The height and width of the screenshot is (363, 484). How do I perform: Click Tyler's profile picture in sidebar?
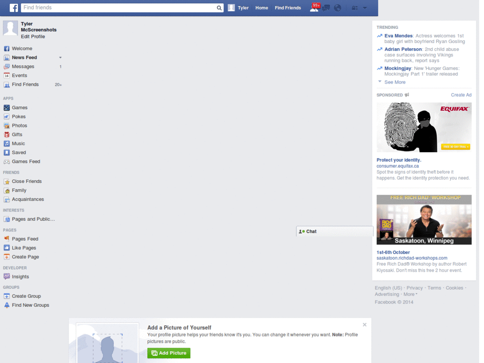click(x=10, y=28)
